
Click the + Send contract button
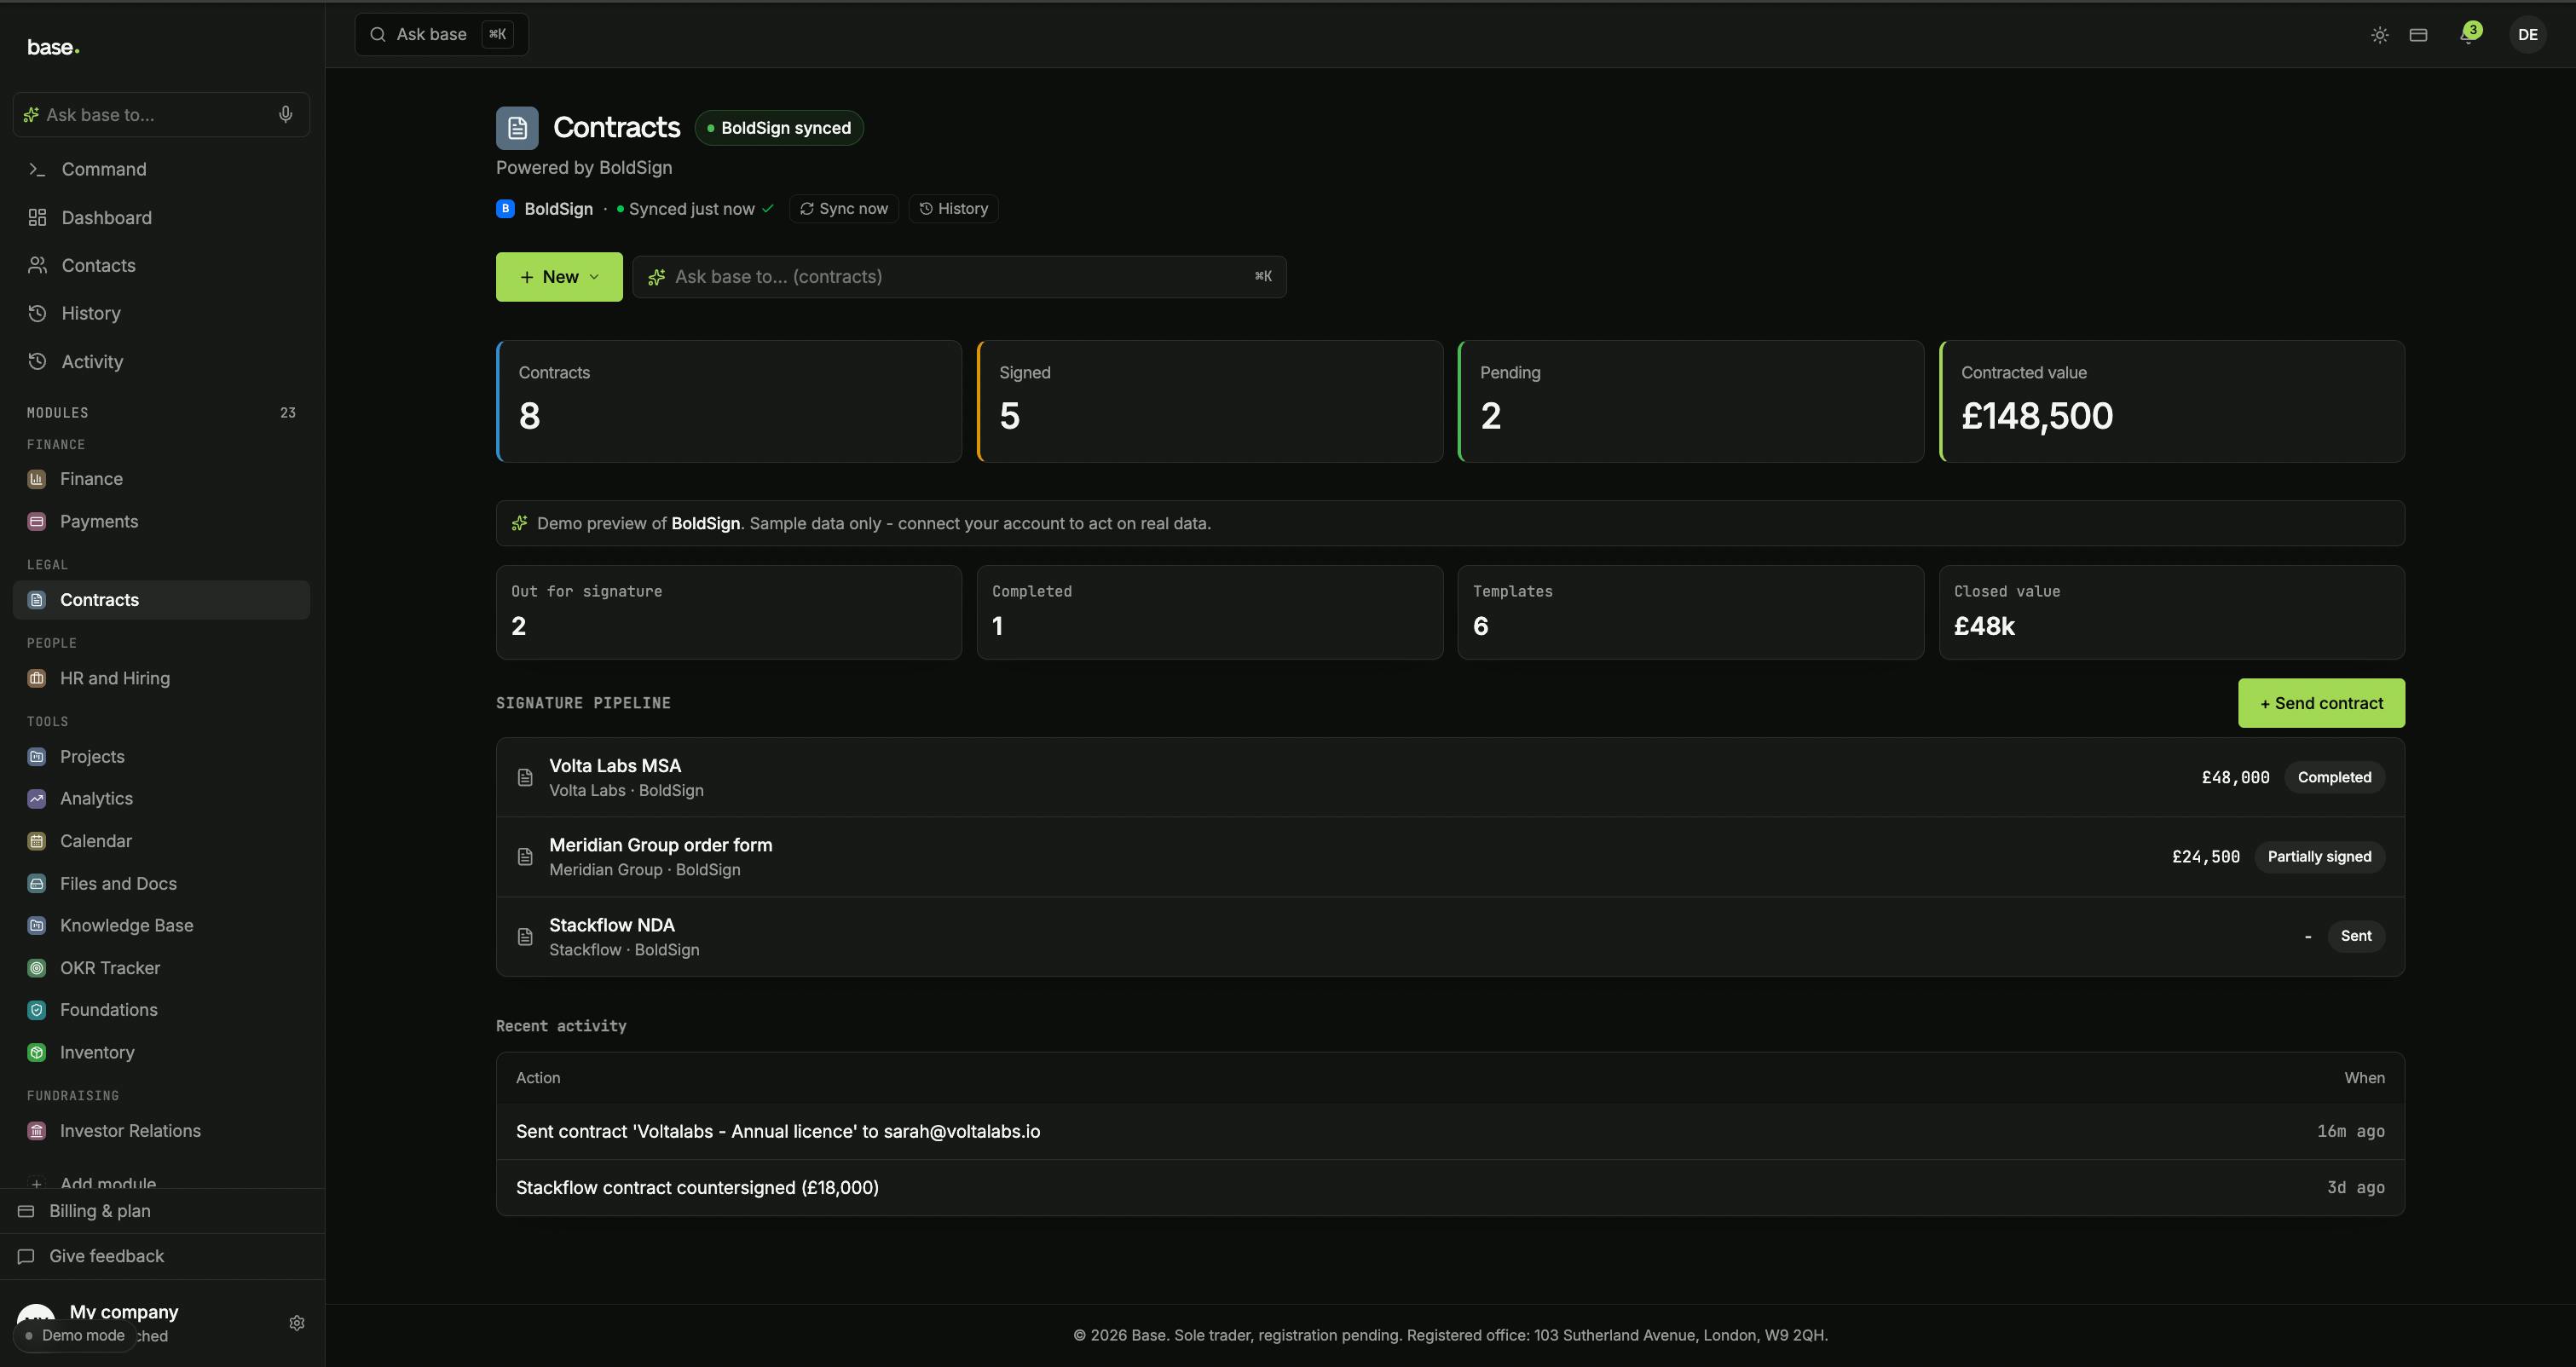(x=2321, y=703)
